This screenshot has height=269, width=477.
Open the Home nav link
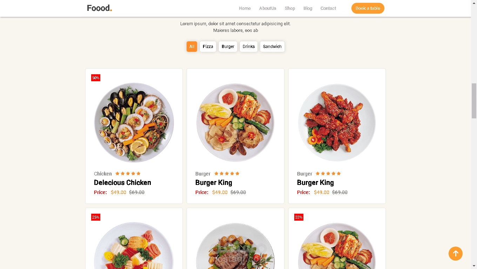tap(245, 8)
